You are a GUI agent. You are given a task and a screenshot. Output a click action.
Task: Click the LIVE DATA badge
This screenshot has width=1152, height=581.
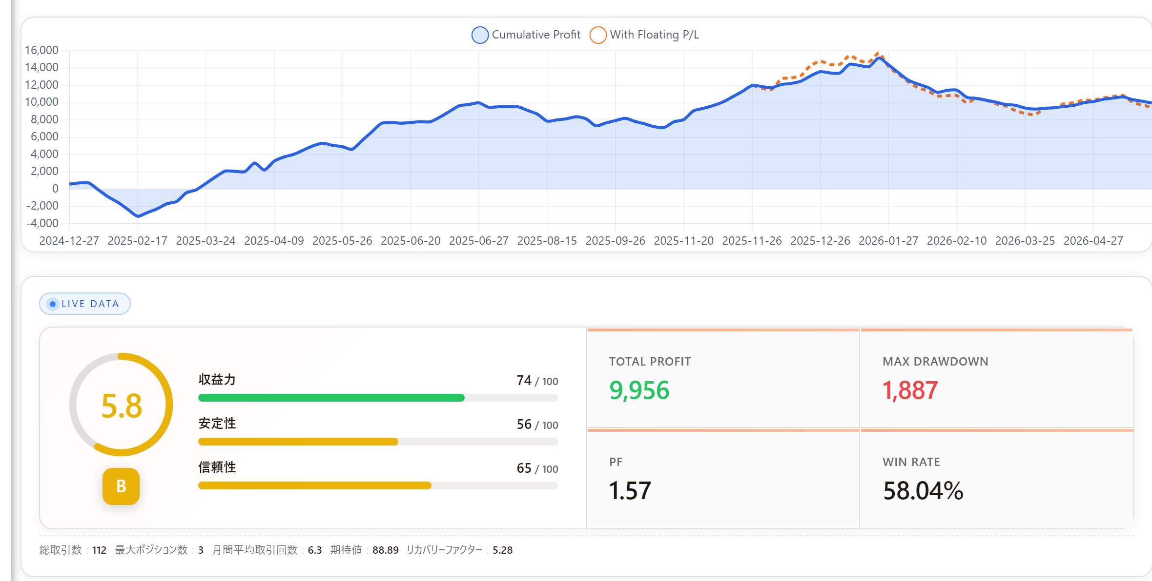point(85,304)
